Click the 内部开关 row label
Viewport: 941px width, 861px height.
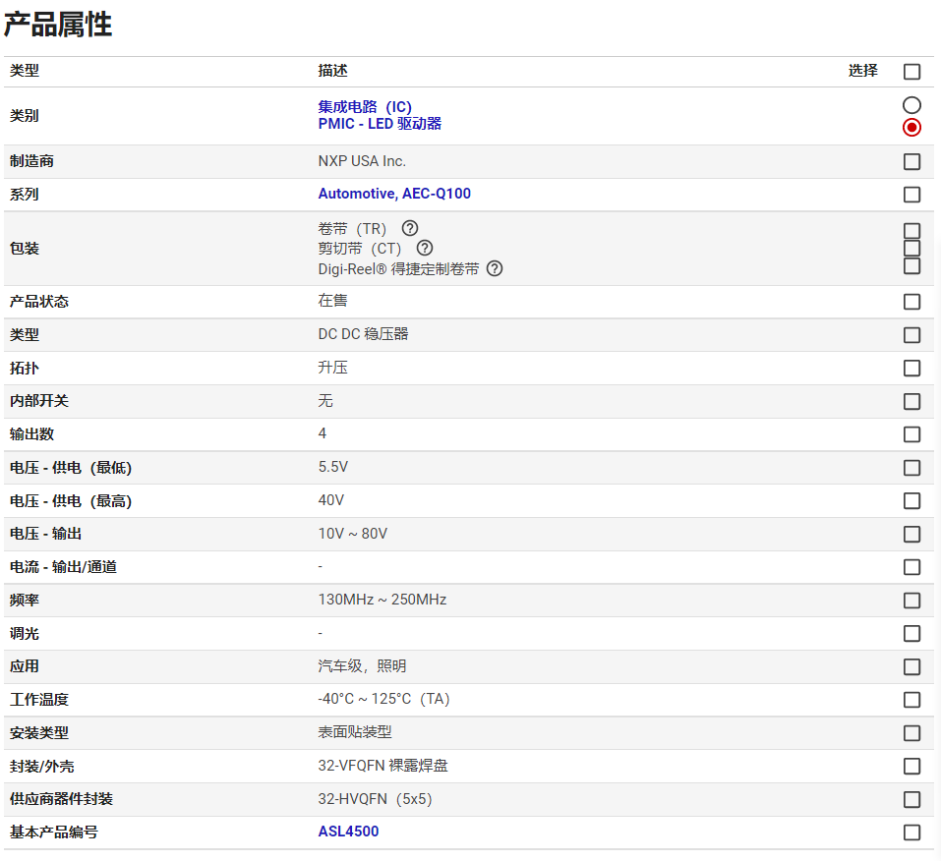39,401
